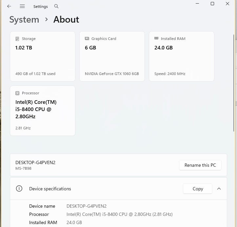Copy the device specifications

tap(198, 189)
